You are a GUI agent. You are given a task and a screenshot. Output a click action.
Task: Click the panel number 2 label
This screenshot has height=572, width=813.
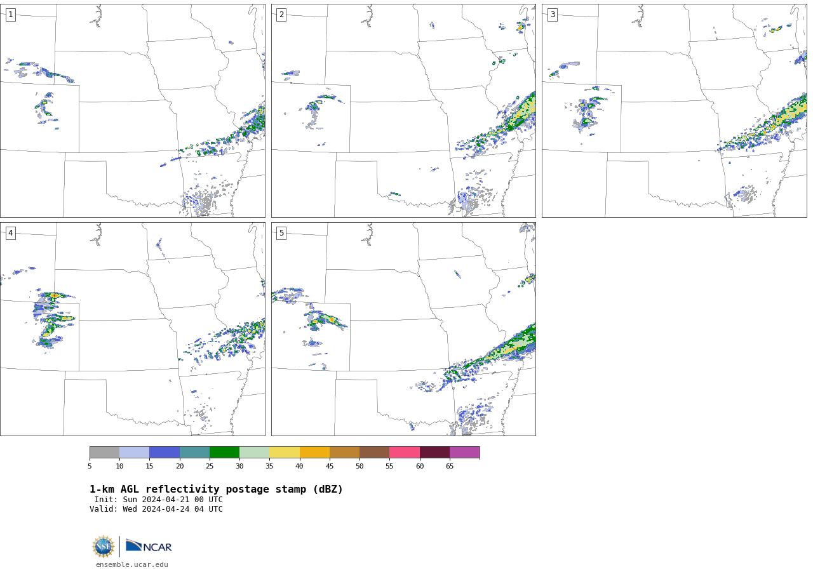pos(281,15)
